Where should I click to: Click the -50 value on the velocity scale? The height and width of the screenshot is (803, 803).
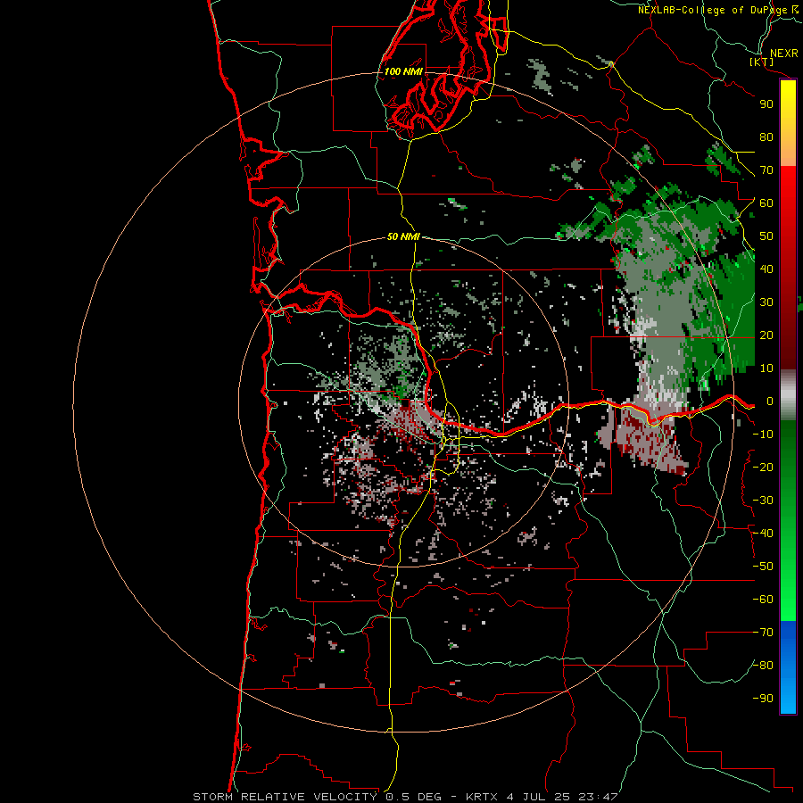[x=763, y=567]
